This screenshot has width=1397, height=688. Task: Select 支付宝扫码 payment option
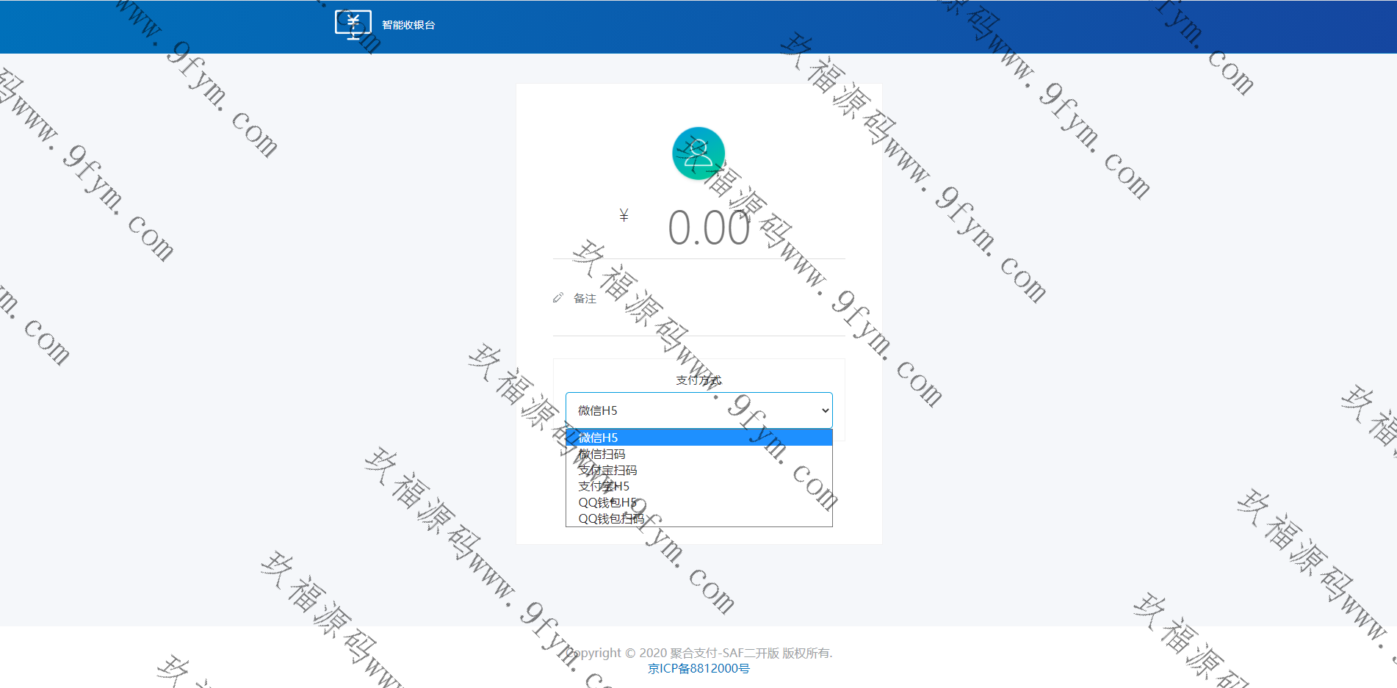[607, 470]
